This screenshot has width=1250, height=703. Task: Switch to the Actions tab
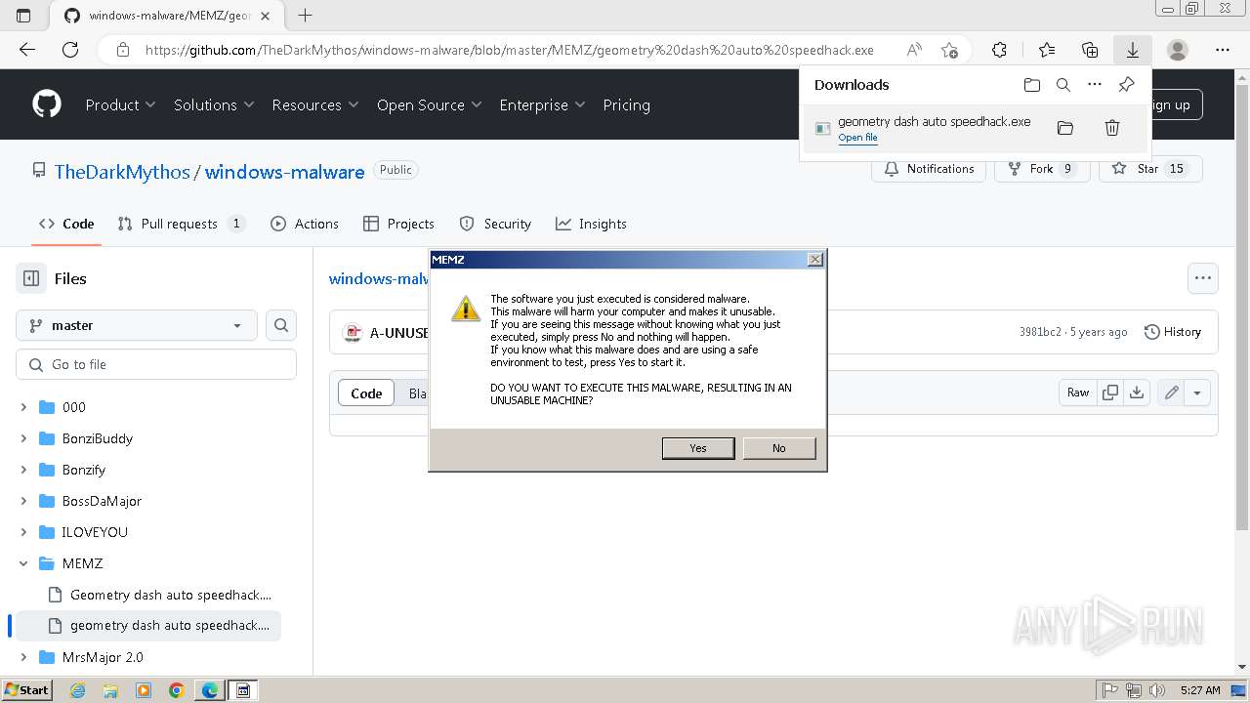coord(305,224)
